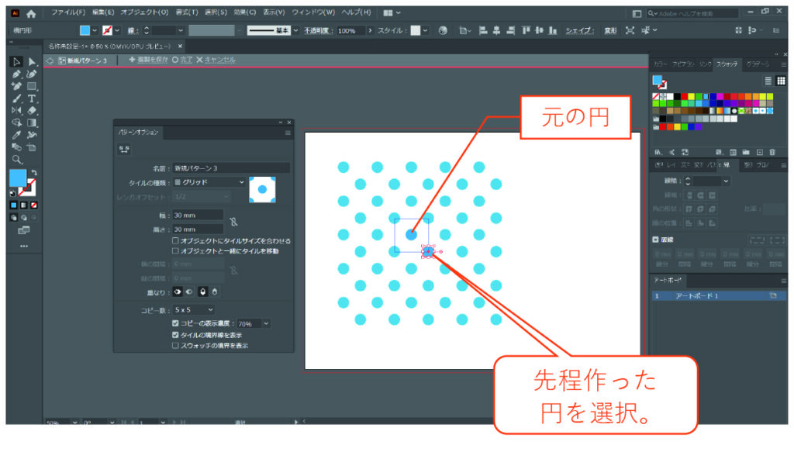The height and width of the screenshot is (452, 794).
Task: Open copy dim 70% dropdown
Action: click(266, 323)
